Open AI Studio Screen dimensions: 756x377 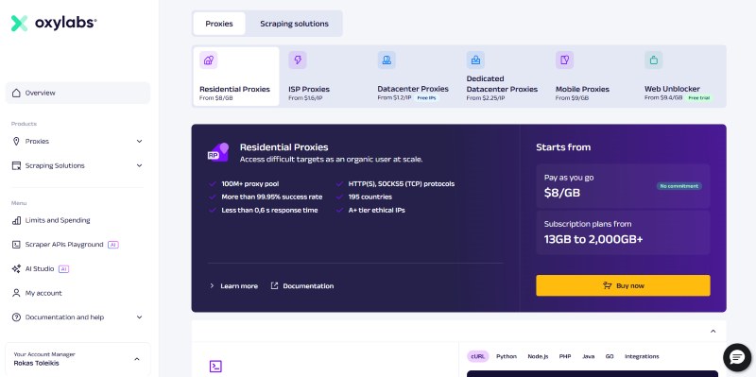point(41,269)
